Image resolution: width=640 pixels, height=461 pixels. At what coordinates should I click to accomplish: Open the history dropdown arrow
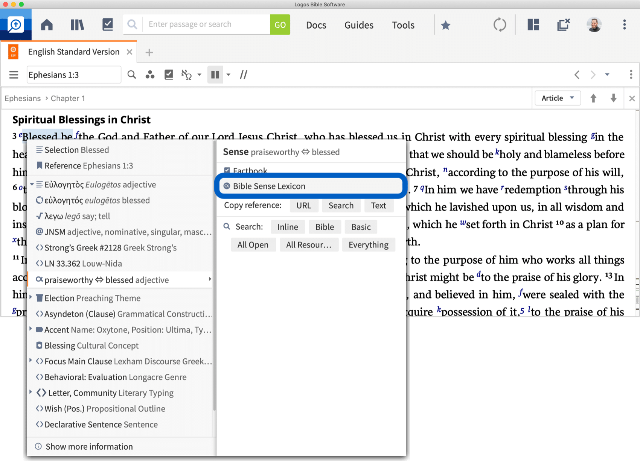pos(607,75)
